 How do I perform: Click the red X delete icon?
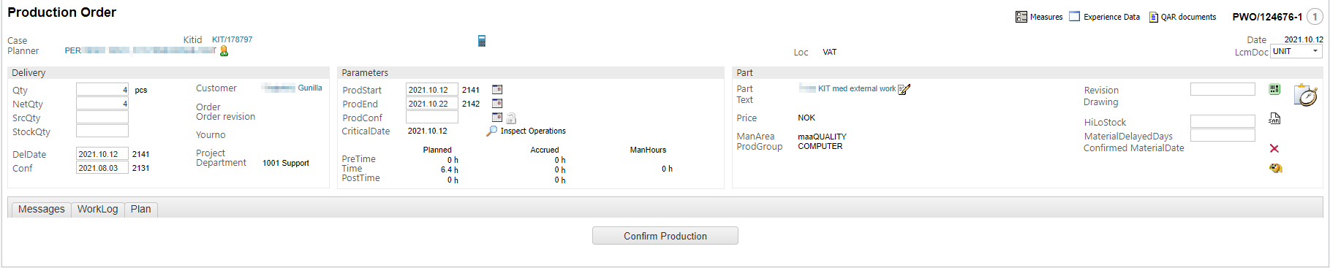pyautogui.click(x=1274, y=148)
